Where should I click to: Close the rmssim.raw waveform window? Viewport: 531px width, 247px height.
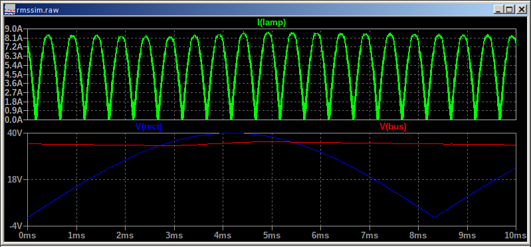[521, 10]
